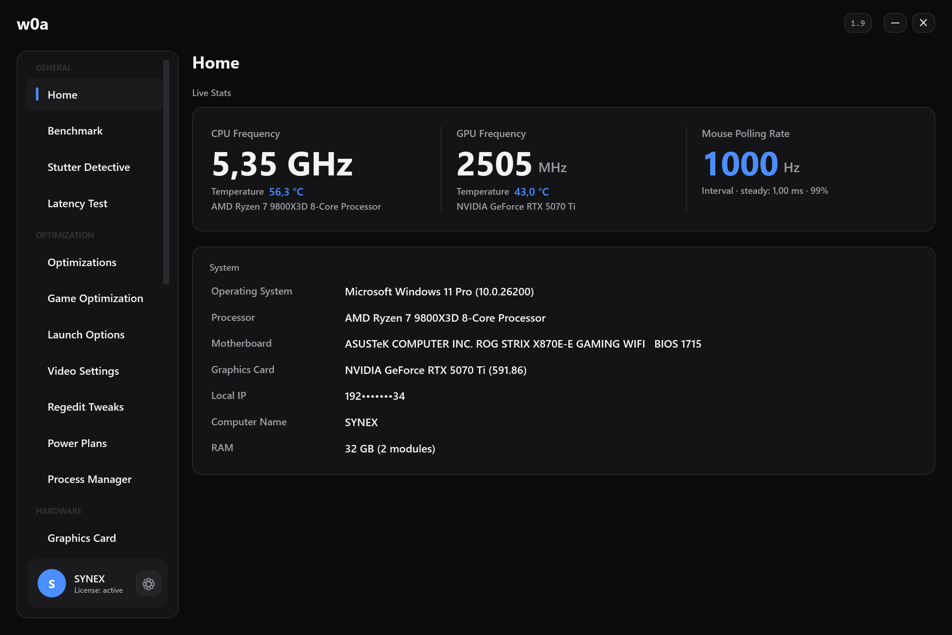Open the Optimizations section
Screen dimensions: 952x635
(x=94, y=262)
